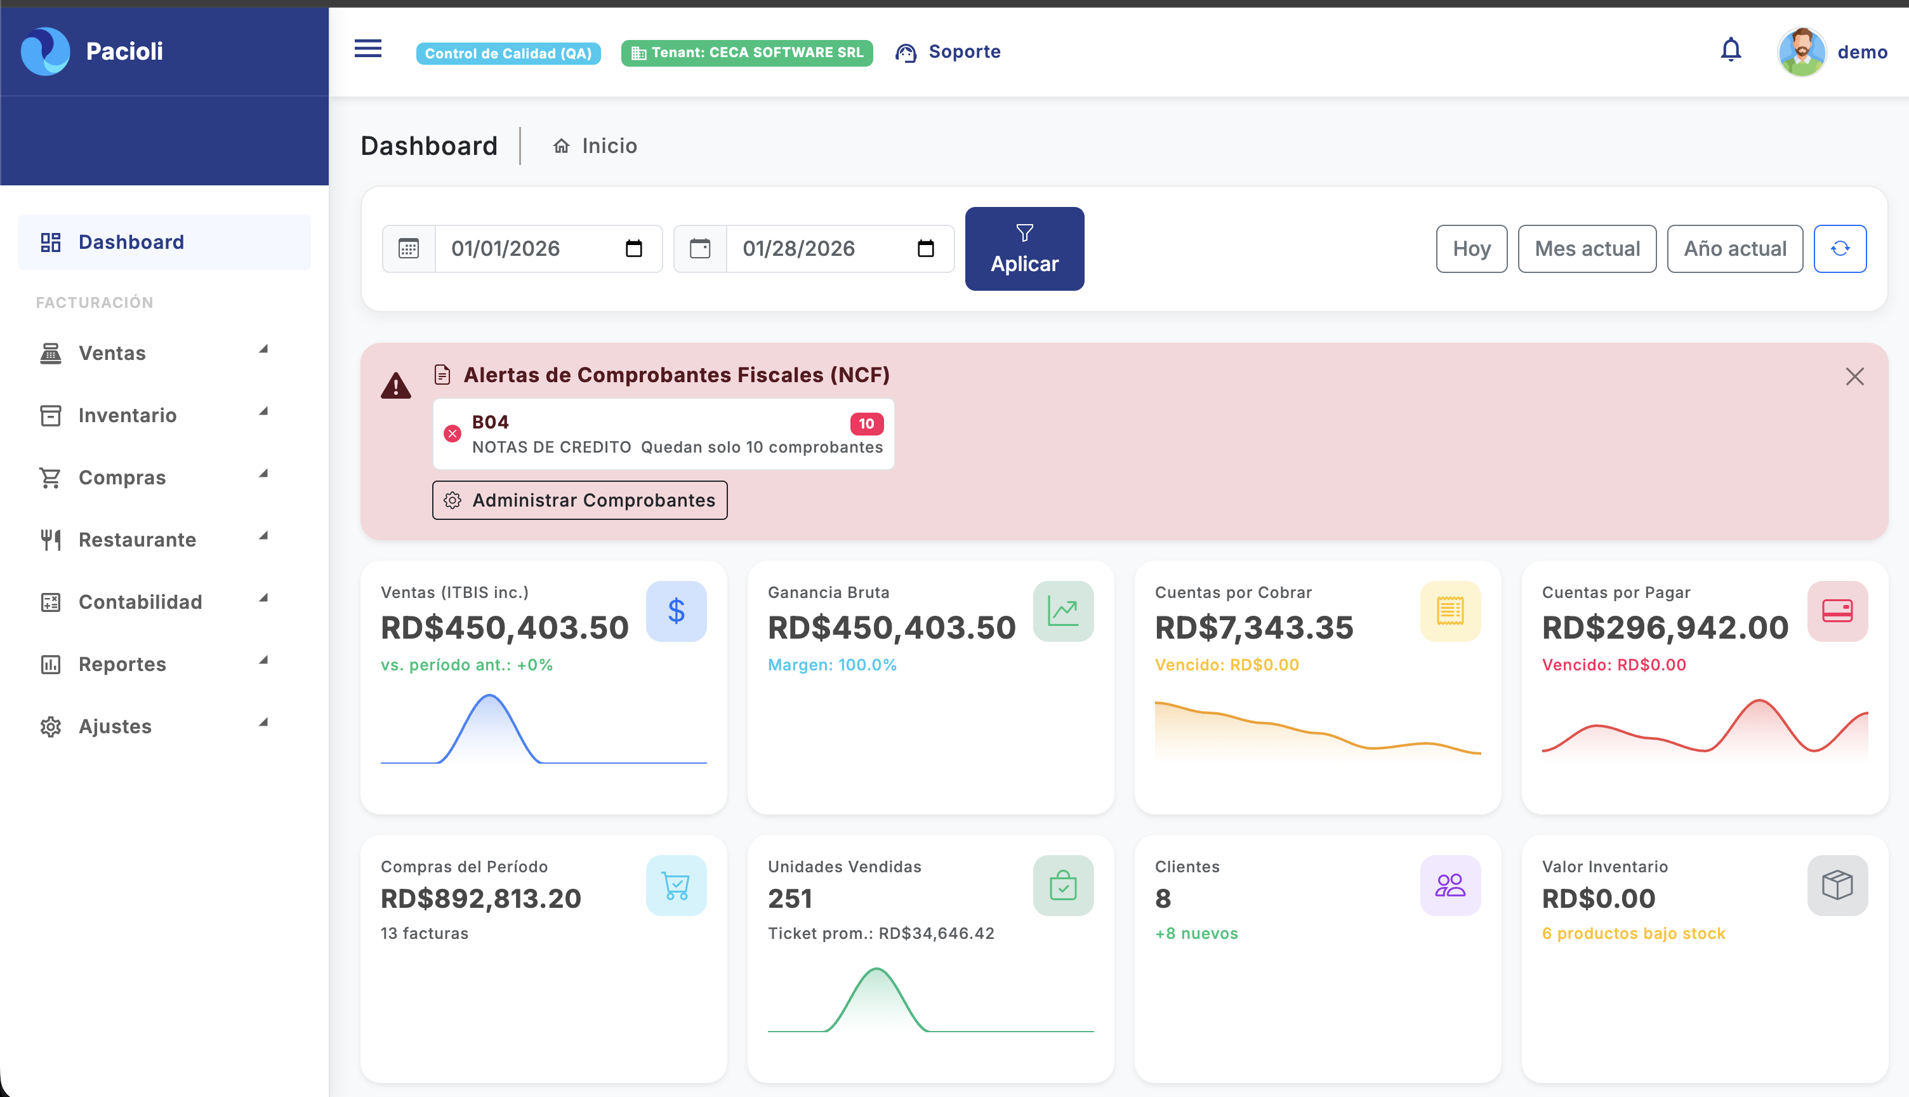The height and width of the screenshot is (1097, 1909).
Task: Click the notifications bell icon
Action: [x=1731, y=50]
